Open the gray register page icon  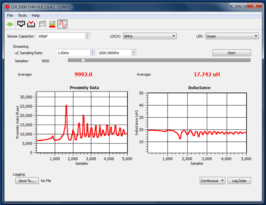(x=42, y=24)
